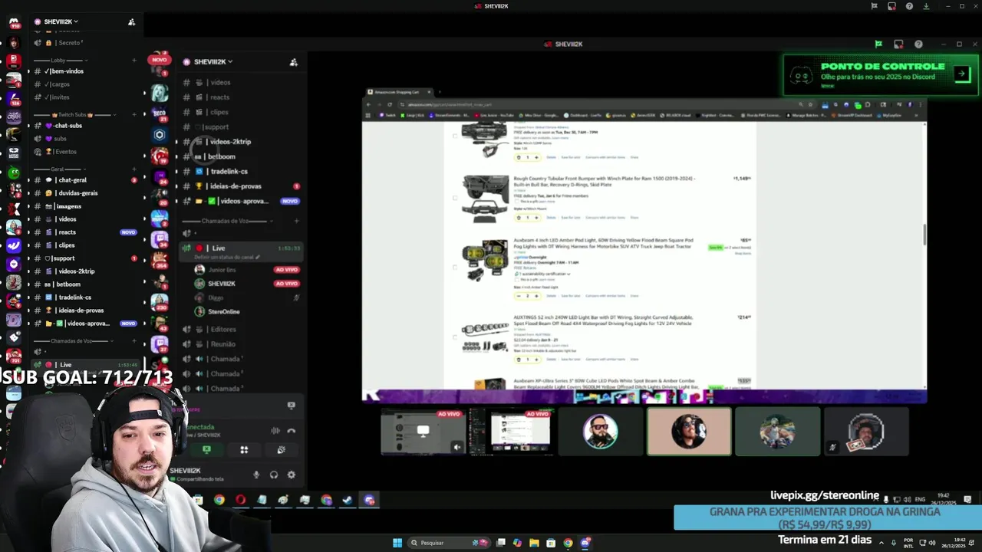
Task: Click the invite people icon beside the outer SHEVIII2K header
Action: click(x=131, y=21)
